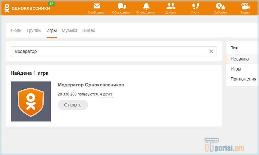Switch to the Люди tab
This screenshot has height=155, width=259.
pos(16,30)
